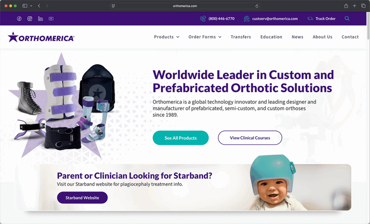This screenshot has width=370, height=224.
Task: Open the sidebar options chevron
Action: 31,6
